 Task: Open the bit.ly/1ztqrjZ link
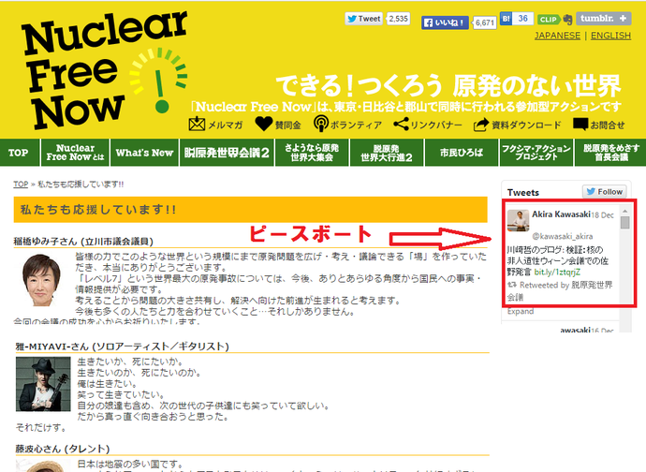click(557, 273)
